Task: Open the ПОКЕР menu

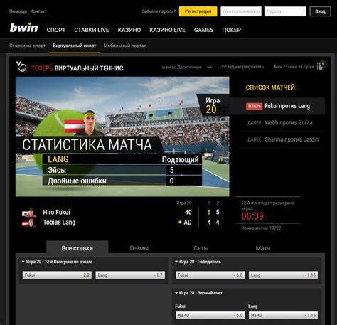Action: [232, 30]
